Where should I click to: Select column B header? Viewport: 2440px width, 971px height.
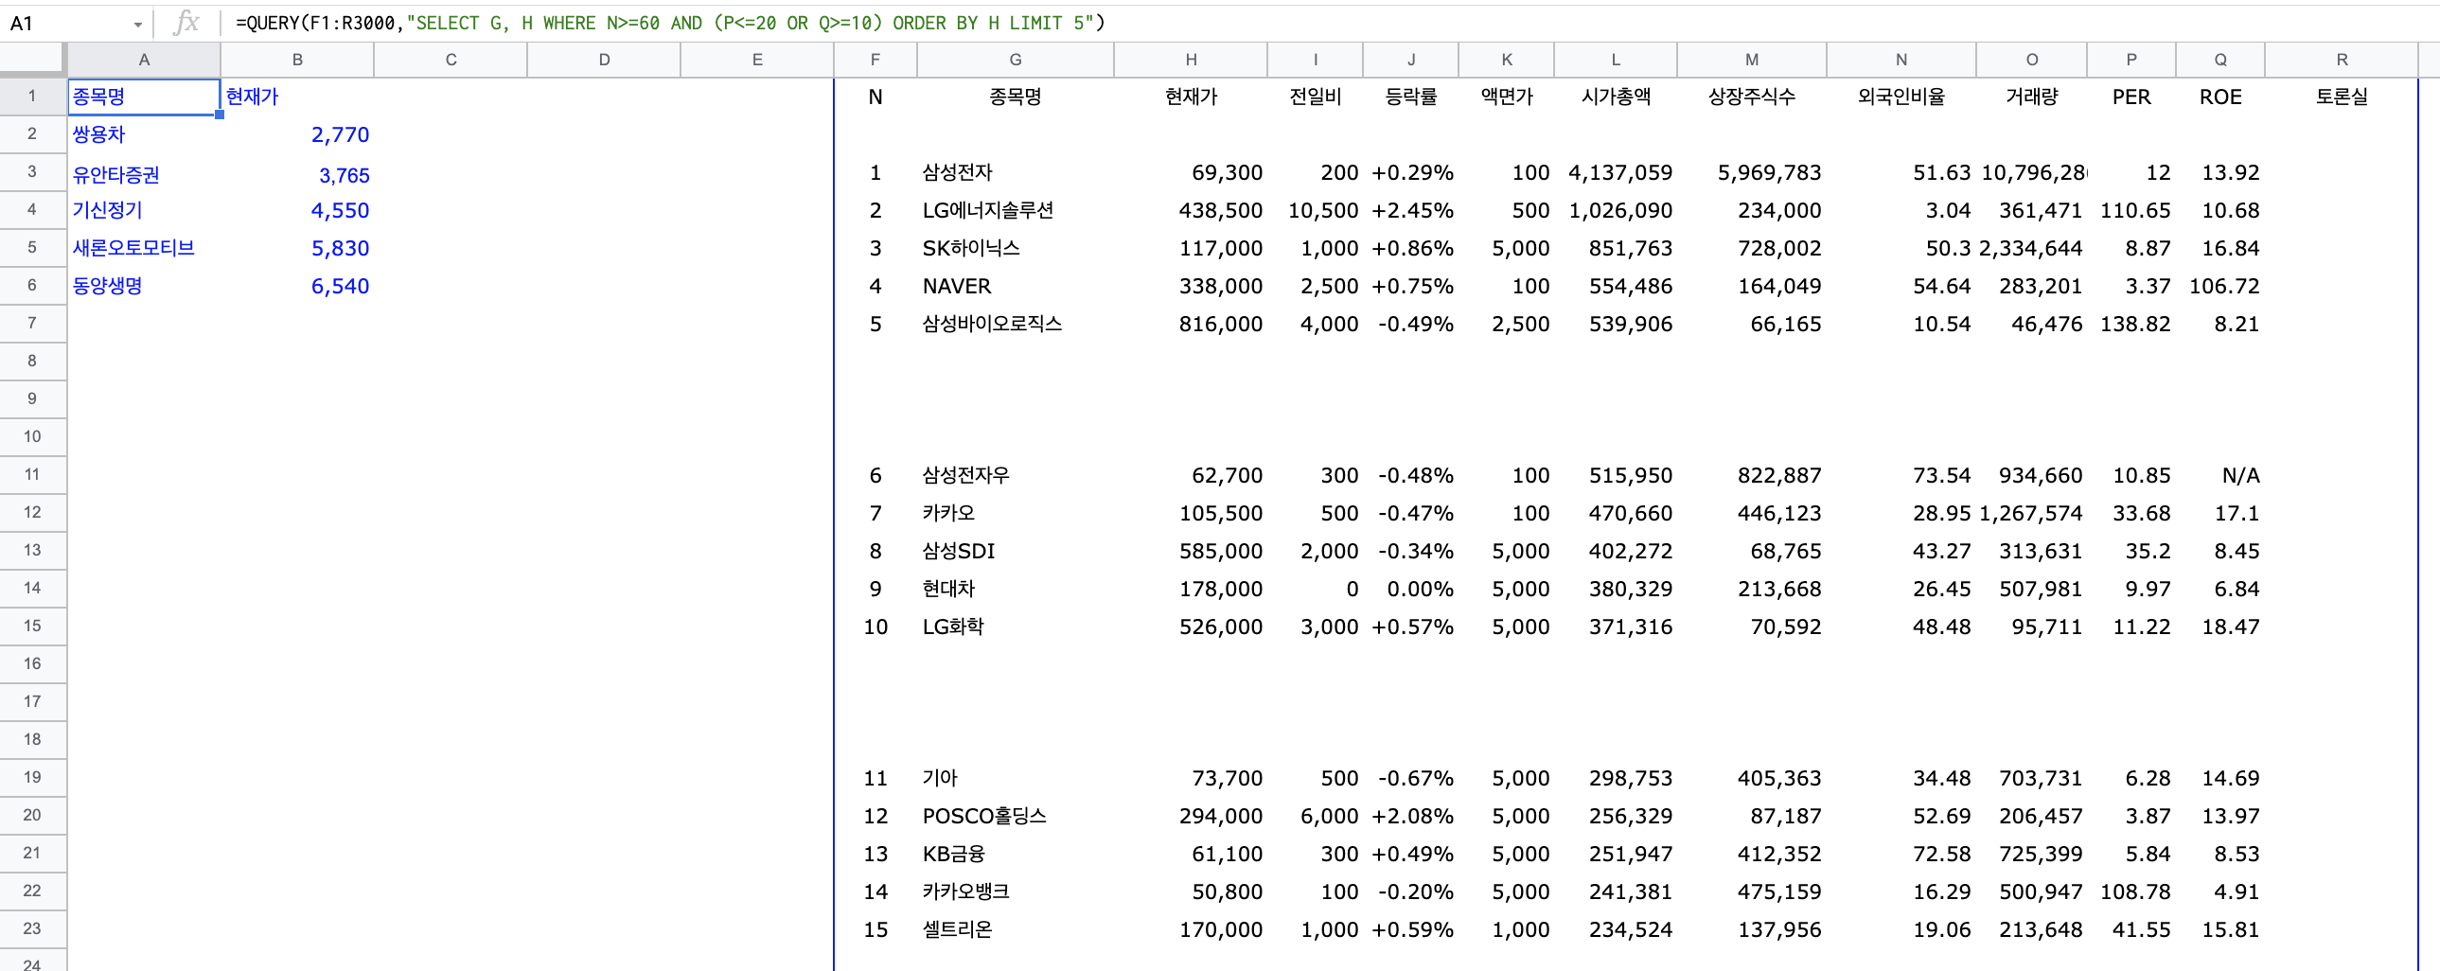[297, 60]
